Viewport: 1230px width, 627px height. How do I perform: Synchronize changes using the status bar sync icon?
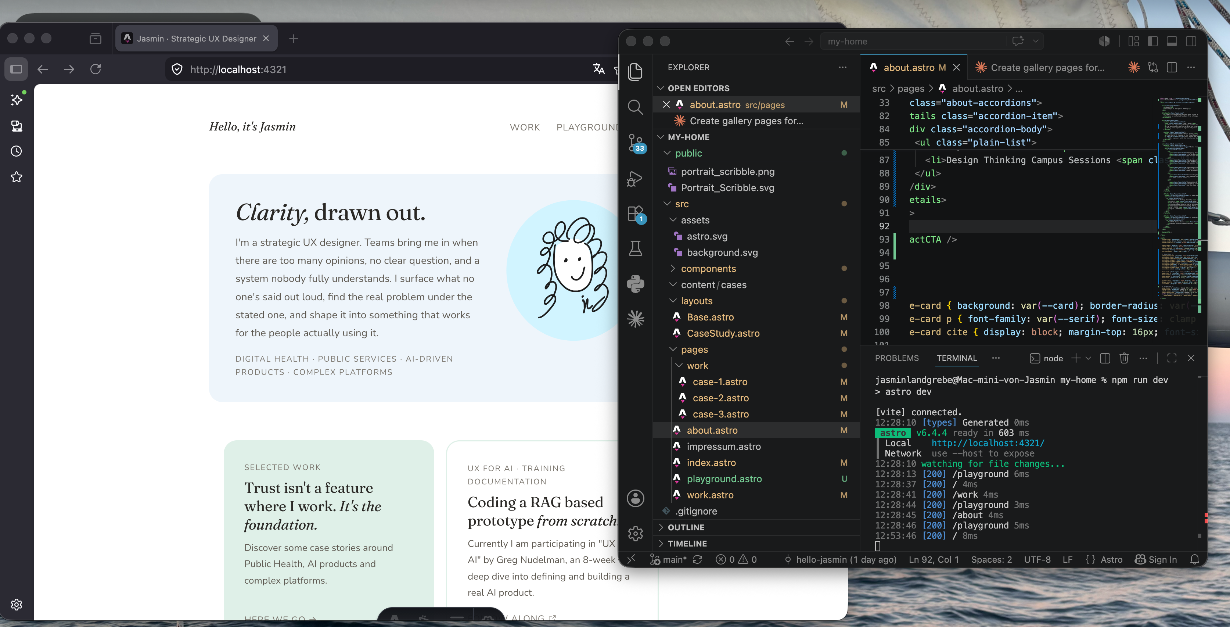click(697, 560)
